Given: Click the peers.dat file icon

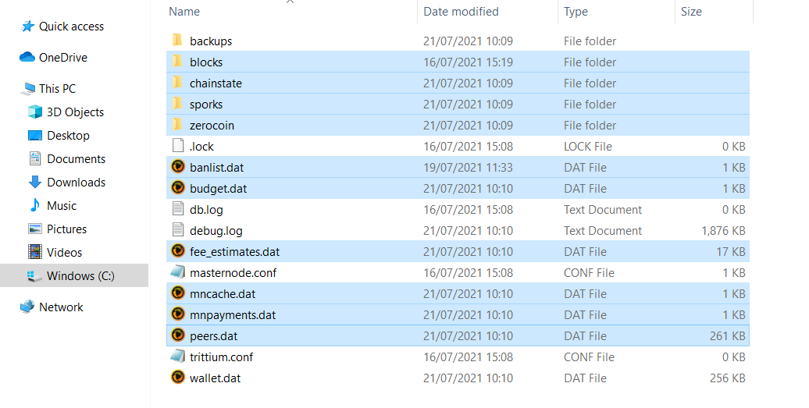Looking at the screenshot, I should tap(178, 335).
